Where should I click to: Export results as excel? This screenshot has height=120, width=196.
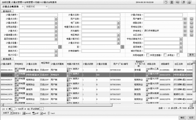[27, 113]
